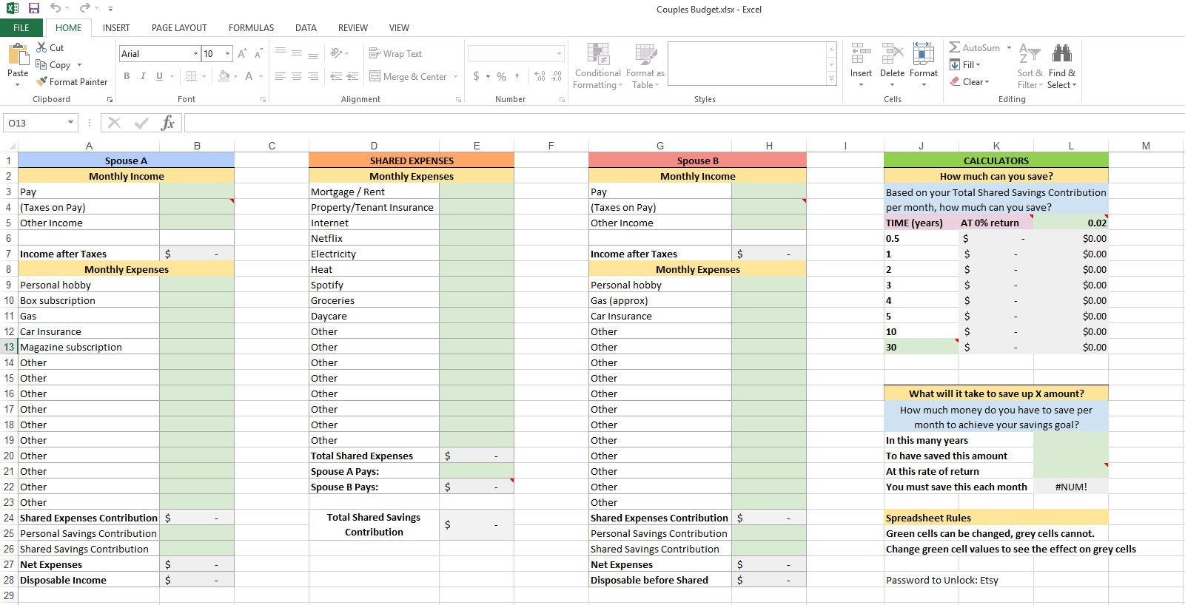
Task: Open font name dropdown showing Arial
Action: pyautogui.click(x=195, y=53)
